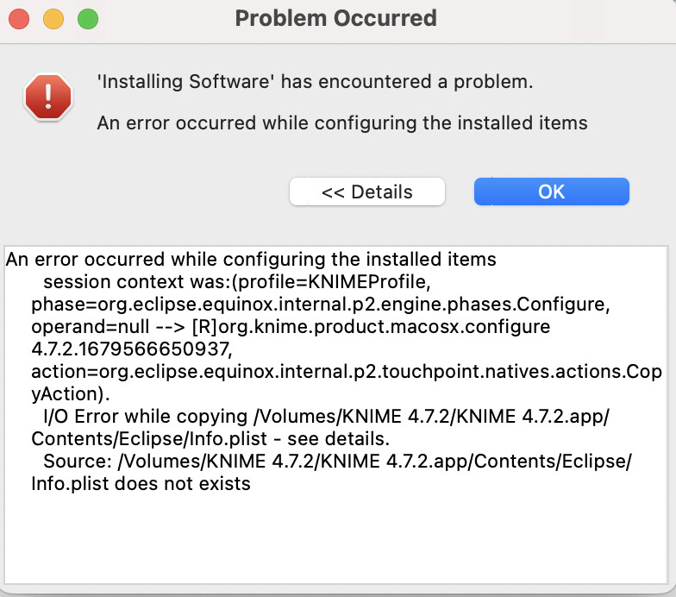Click the version number 4.7.2.1679566650937 text

pyautogui.click(x=132, y=349)
